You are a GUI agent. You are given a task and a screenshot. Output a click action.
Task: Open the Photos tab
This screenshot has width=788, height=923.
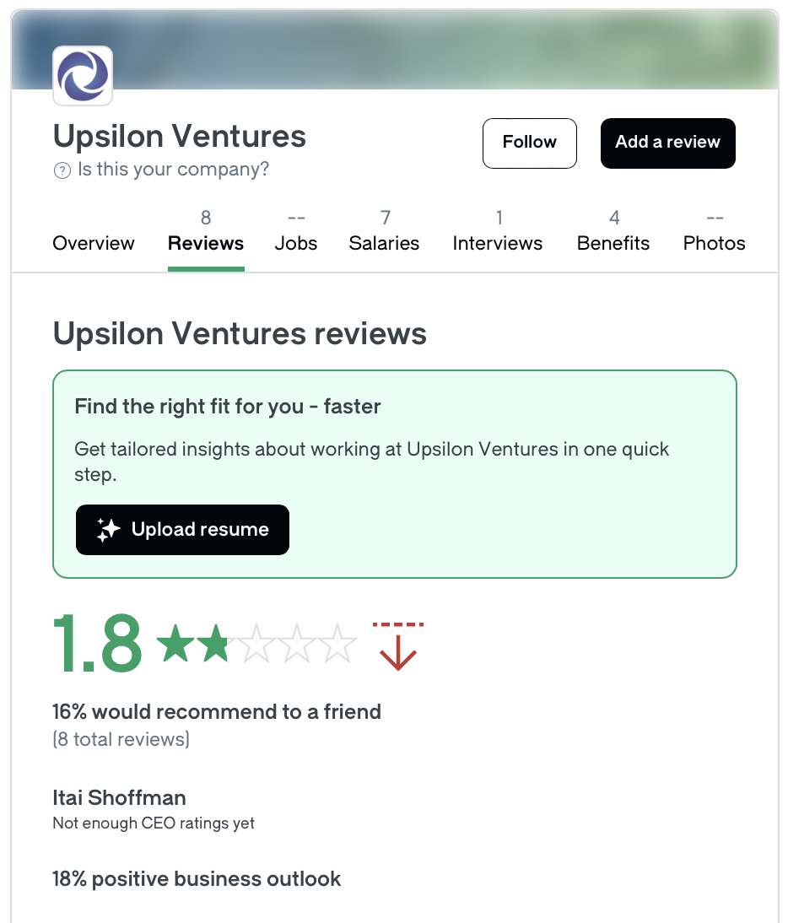click(714, 233)
